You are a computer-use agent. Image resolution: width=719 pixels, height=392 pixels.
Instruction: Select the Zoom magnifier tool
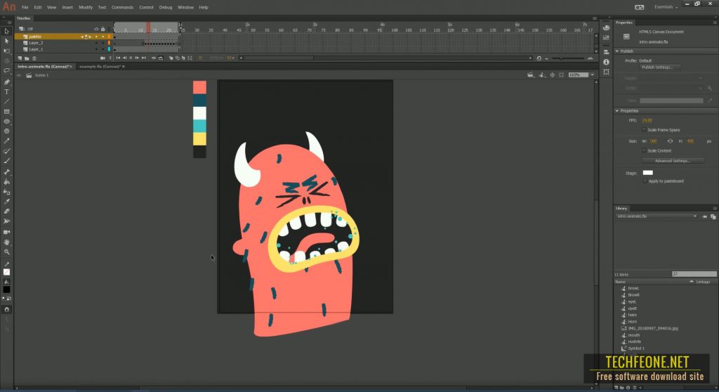(6, 252)
